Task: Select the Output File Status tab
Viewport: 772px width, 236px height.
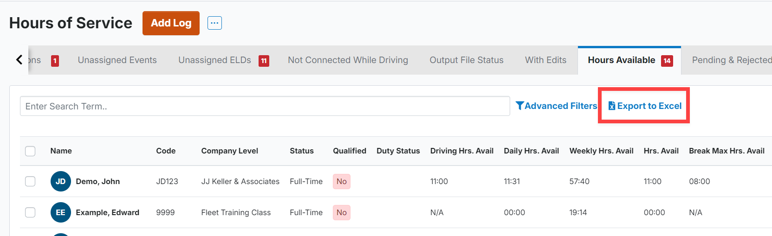Action: click(467, 60)
